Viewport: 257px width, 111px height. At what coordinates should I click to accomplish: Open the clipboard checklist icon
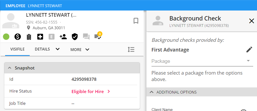click(29, 37)
